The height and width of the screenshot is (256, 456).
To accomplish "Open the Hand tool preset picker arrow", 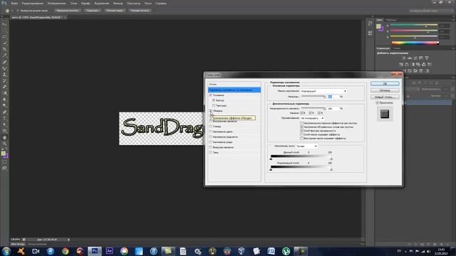I will (x=12, y=11).
